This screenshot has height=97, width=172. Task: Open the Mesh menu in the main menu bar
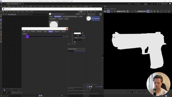[x=31, y=6]
